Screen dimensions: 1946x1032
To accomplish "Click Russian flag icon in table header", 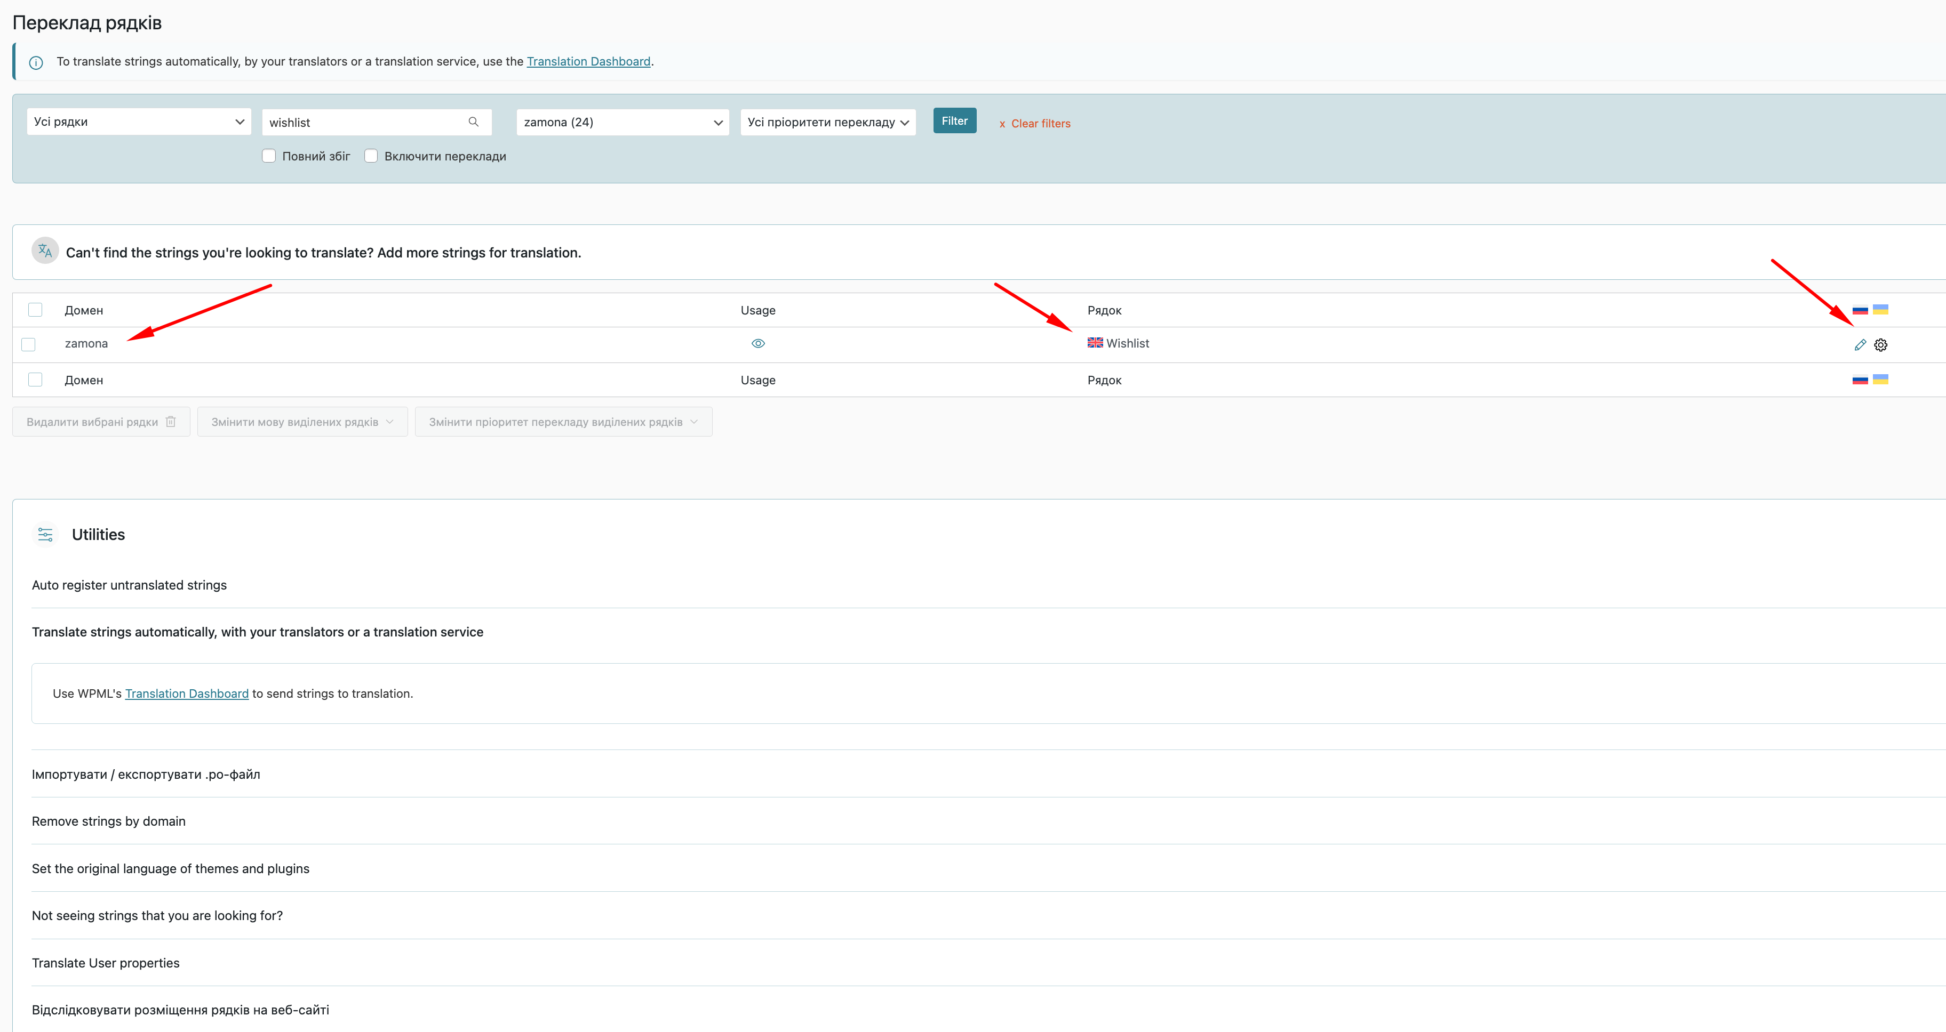I will 1860,310.
